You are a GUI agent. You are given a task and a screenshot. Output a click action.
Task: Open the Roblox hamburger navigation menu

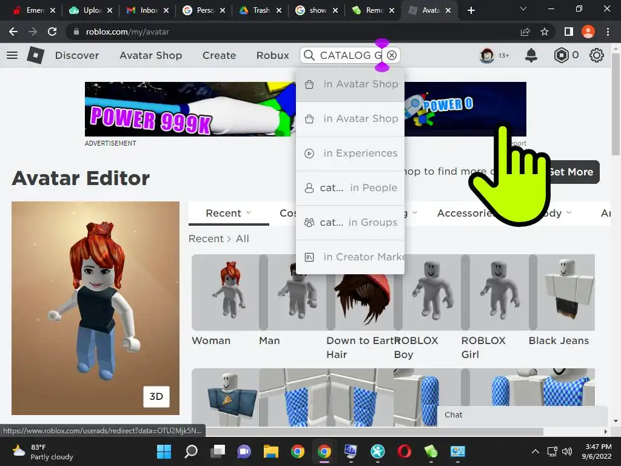[12, 55]
